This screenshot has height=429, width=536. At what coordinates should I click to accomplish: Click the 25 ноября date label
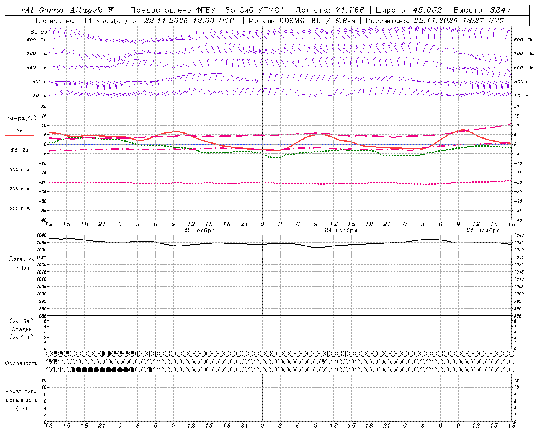tap(483, 230)
